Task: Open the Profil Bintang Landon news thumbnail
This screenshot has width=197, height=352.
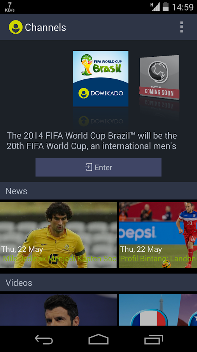Action: 158,235
